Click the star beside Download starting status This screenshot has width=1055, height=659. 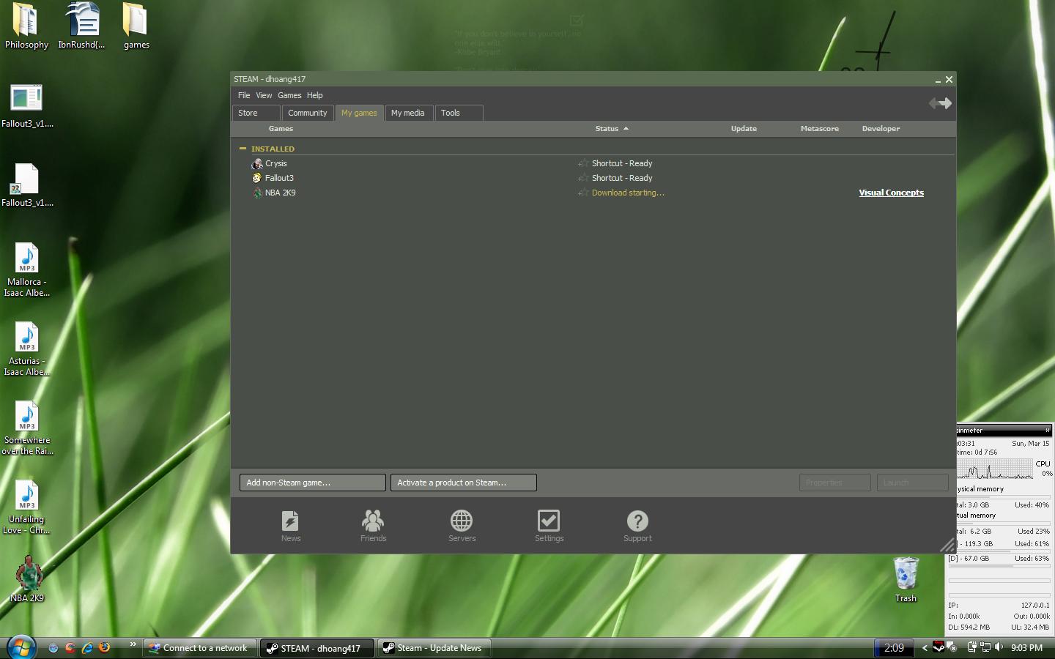coord(583,193)
